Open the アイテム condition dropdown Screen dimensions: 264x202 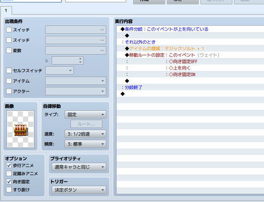tap(76, 81)
